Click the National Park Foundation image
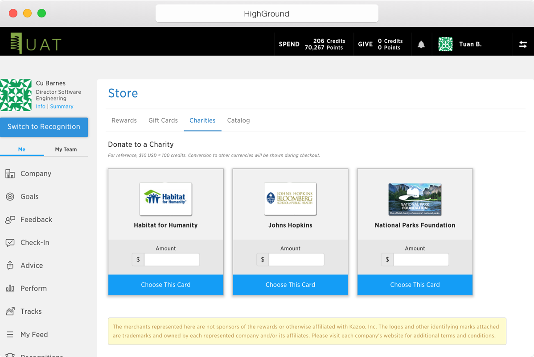 (415, 199)
